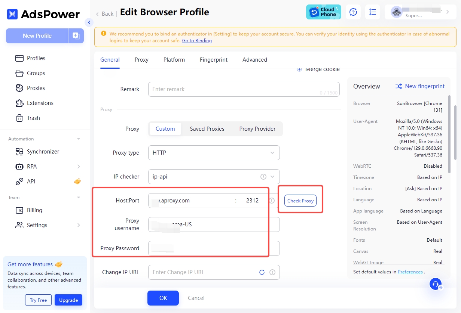Click the proxy host input field
This screenshot has width=461, height=313.
click(190, 201)
